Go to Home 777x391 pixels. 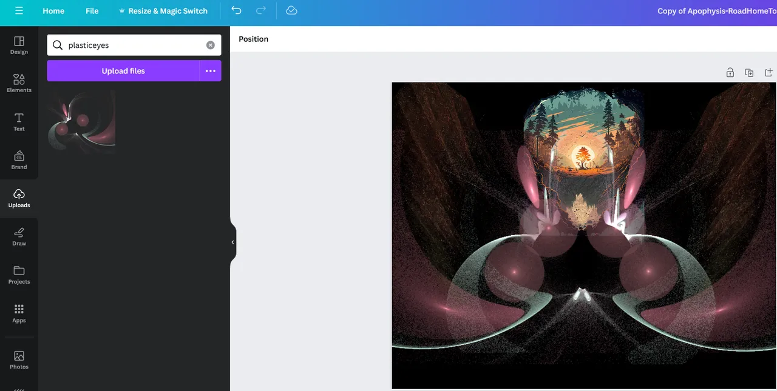click(53, 11)
